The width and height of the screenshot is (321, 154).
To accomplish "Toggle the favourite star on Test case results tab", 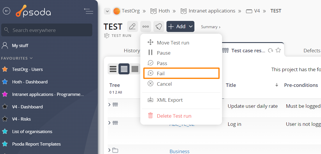I will [278, 50].
